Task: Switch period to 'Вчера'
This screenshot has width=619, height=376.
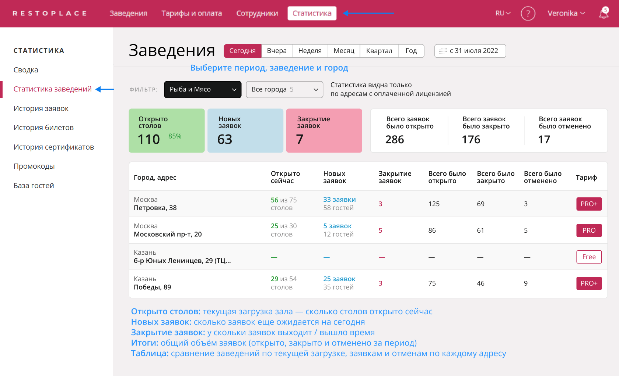Action: point(276,51)
